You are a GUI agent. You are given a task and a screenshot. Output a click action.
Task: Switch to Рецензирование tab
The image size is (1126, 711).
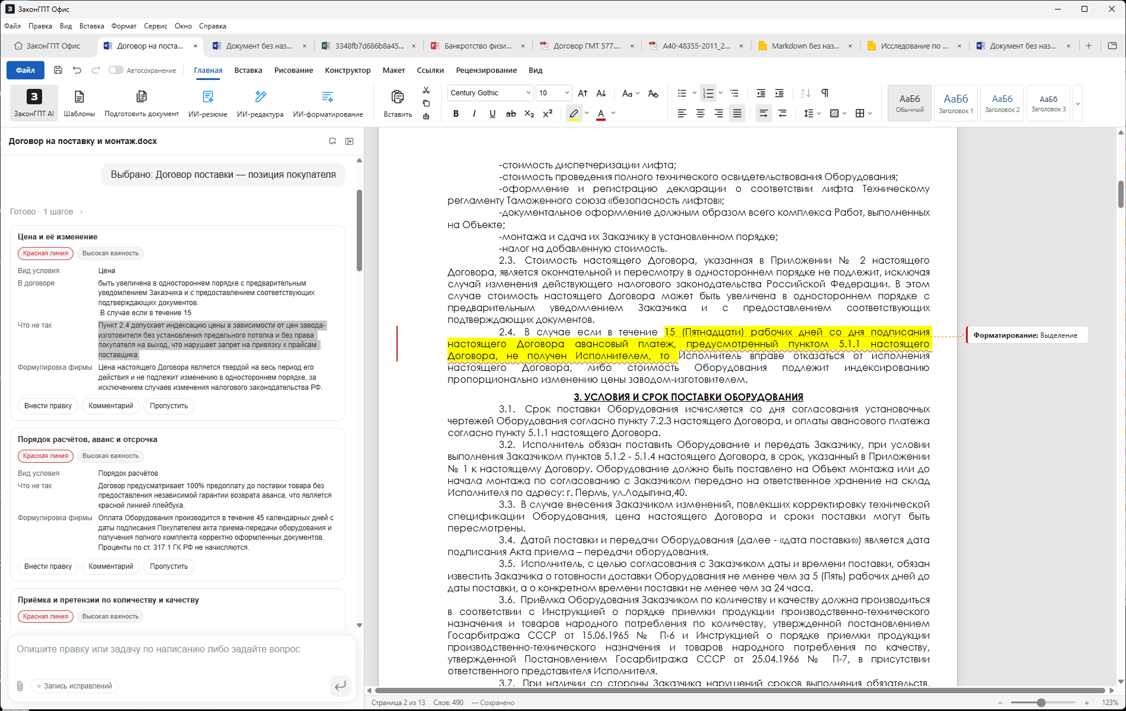pyautogui.click(x=486, y=70)
